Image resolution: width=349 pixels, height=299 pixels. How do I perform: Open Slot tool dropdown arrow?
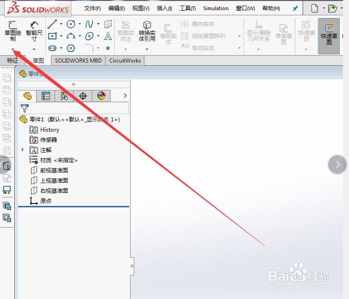[x=61, y=48]
